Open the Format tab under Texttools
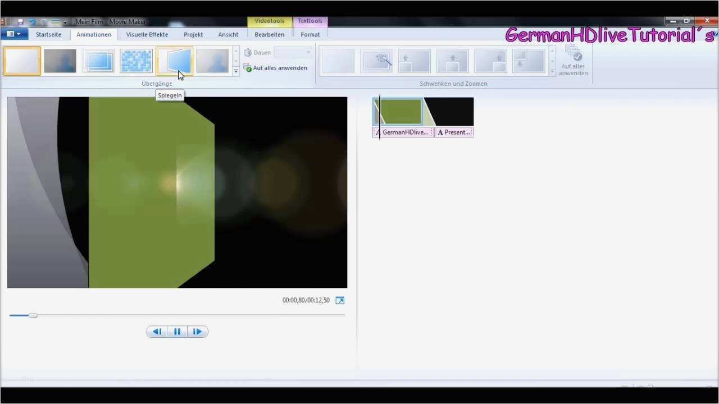Screen dimensions: 719x404 pos(310,34)
